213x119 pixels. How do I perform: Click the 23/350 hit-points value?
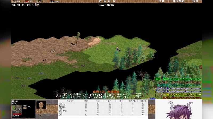15,116
